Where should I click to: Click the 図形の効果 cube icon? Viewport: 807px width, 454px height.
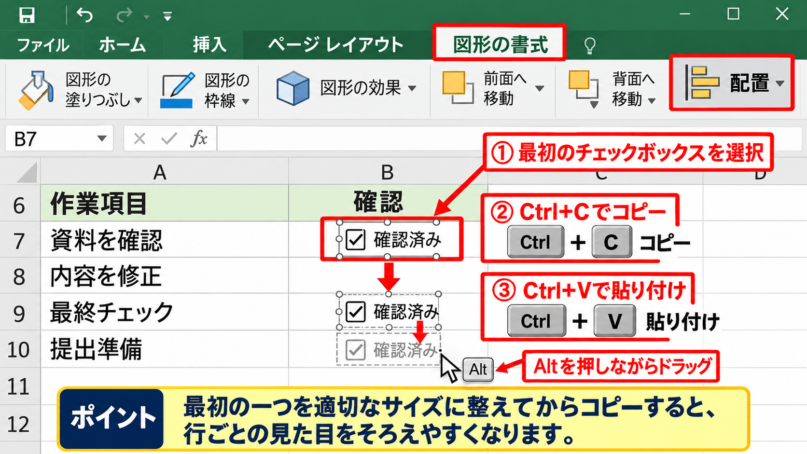click(x=292, y=88)
